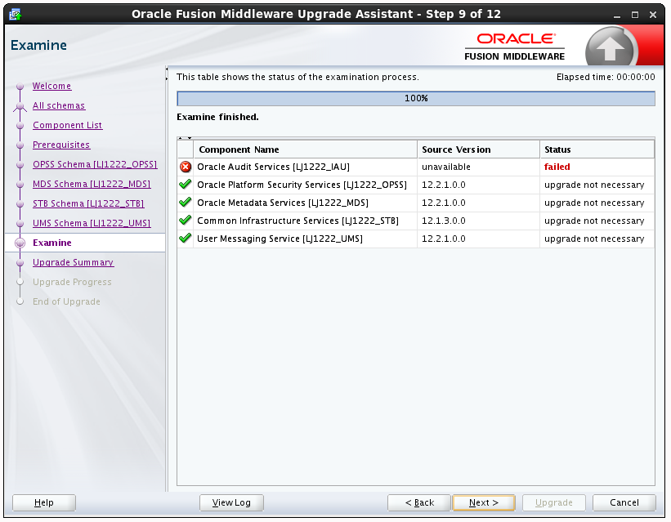Click the red failed icon for Oracle Audit Services
This screenshot has height=522, width=671.
coord(186,167)
